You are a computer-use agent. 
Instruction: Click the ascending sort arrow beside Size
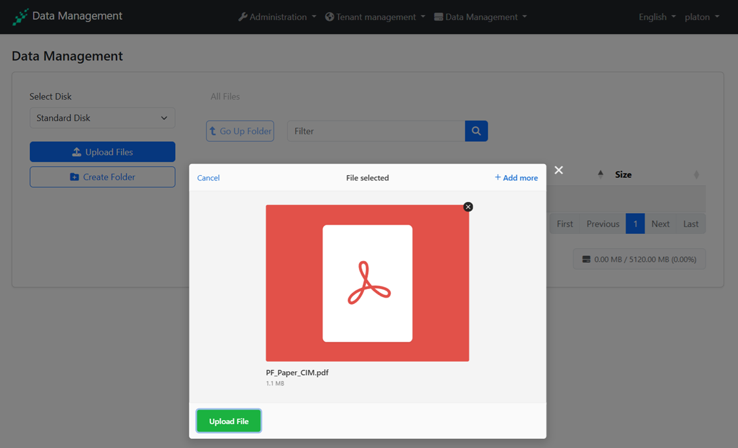point(601,174)
